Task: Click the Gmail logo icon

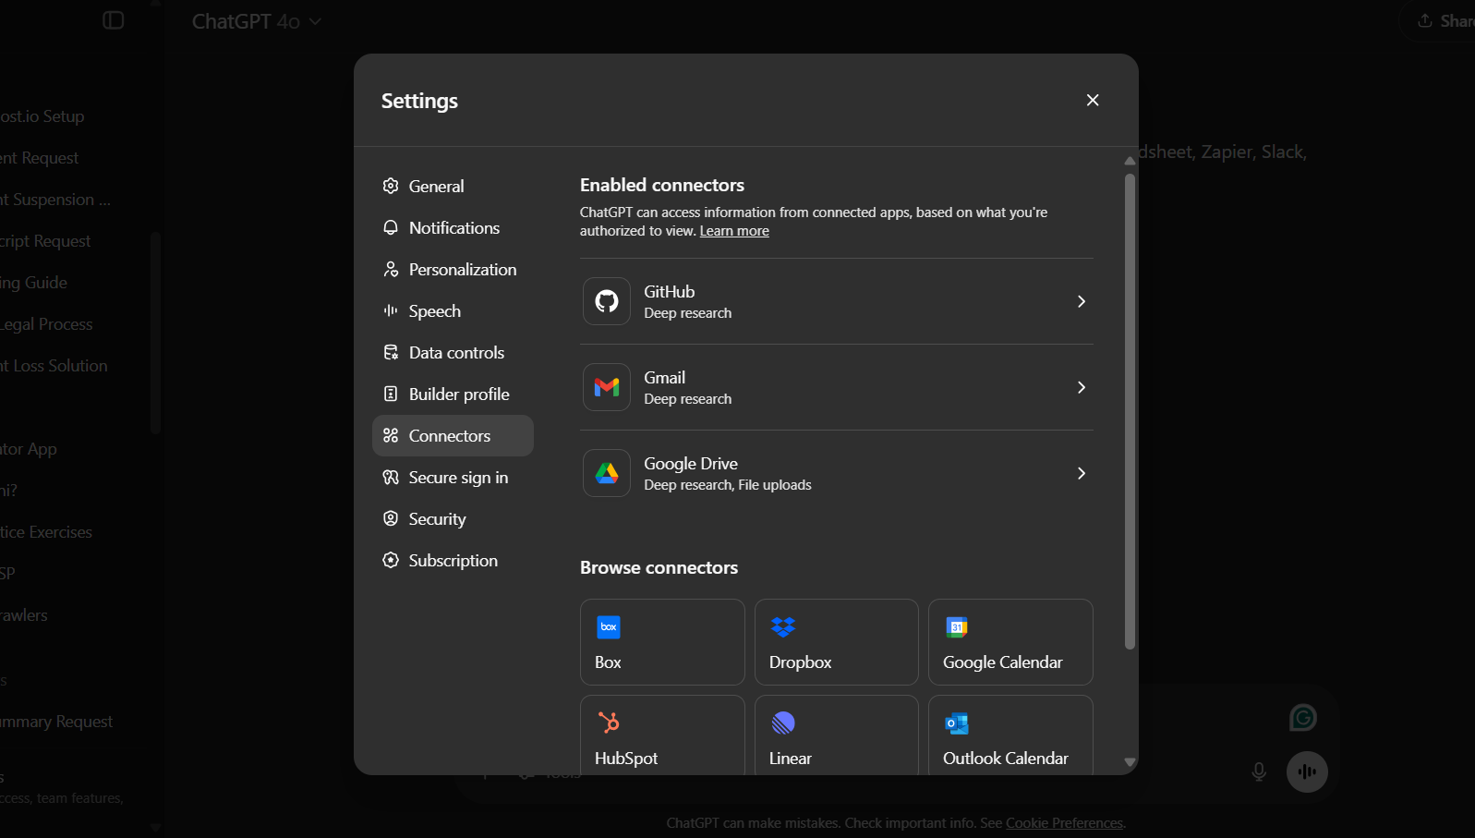Action: coord(607,387)
